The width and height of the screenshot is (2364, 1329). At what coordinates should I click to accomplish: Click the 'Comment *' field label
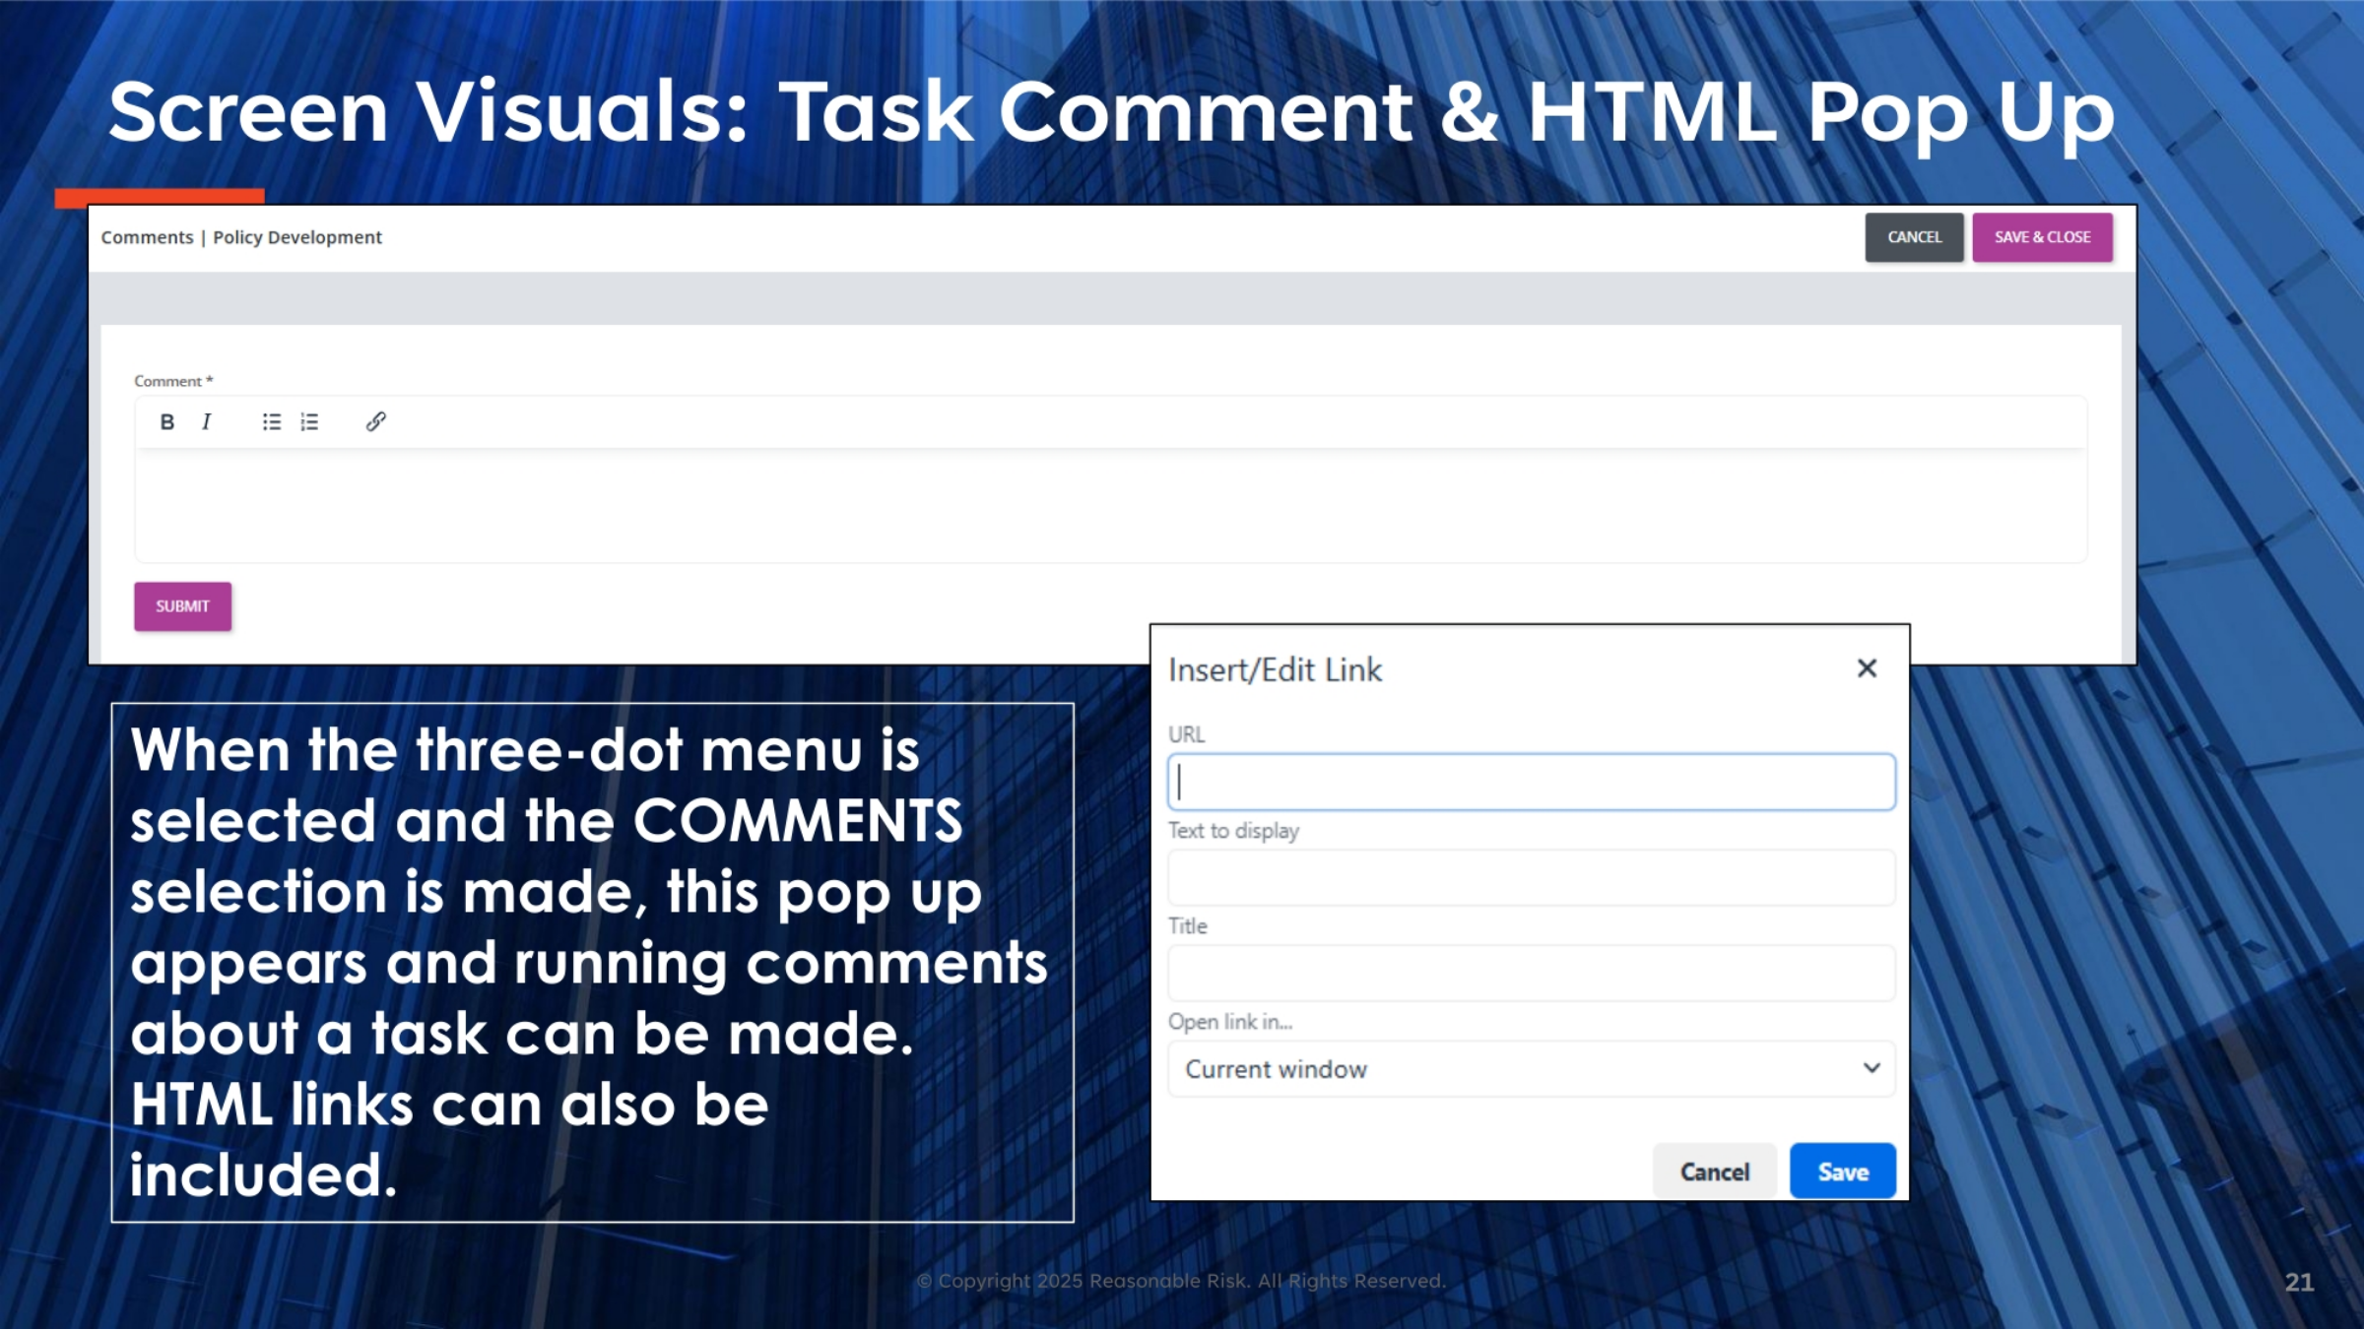pyautogui.click(x=173, y=381)
